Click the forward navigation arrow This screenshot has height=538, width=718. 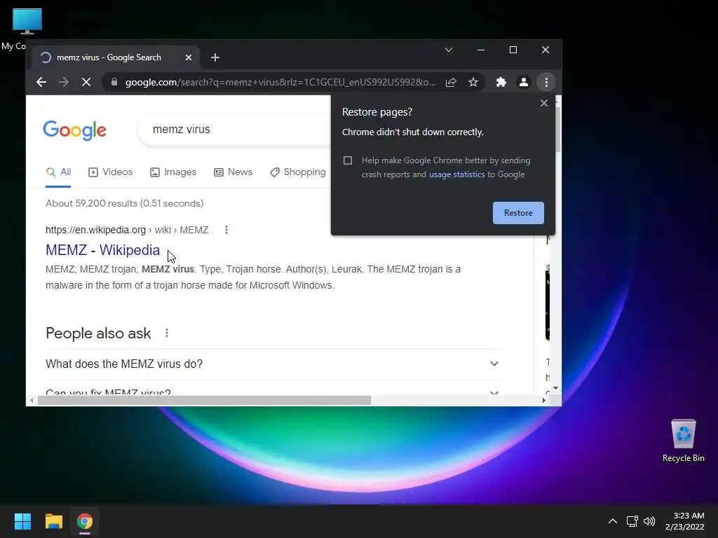tap(64, 83)
